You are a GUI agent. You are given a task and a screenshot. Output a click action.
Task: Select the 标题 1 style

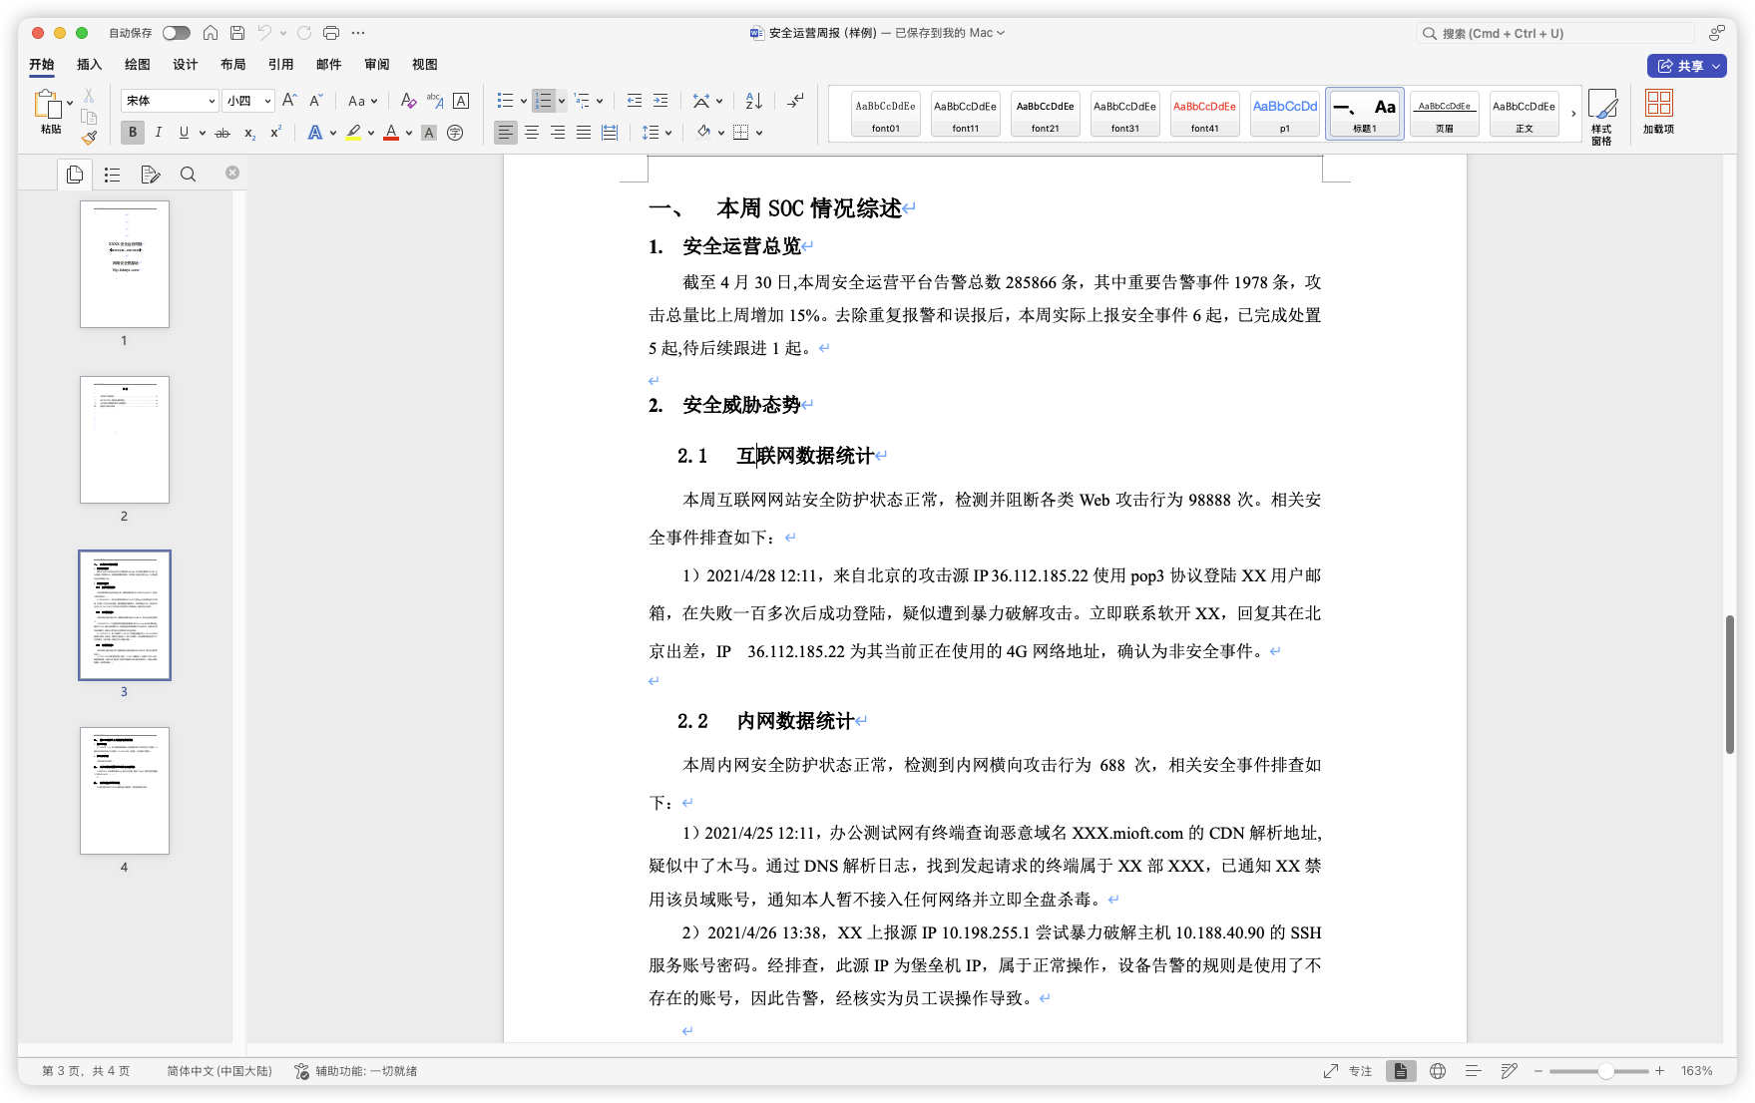[x=1363, y=113]
